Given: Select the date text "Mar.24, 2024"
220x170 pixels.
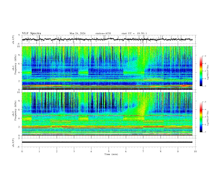Looking at the screenshot, I should 77,33.
